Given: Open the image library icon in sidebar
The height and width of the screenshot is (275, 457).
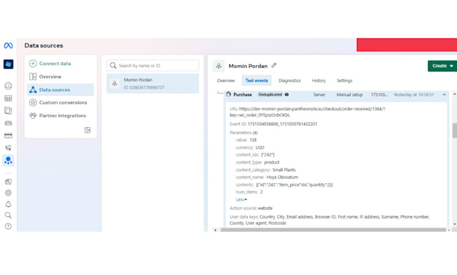Looking at the screenshot, I should 8,182.
